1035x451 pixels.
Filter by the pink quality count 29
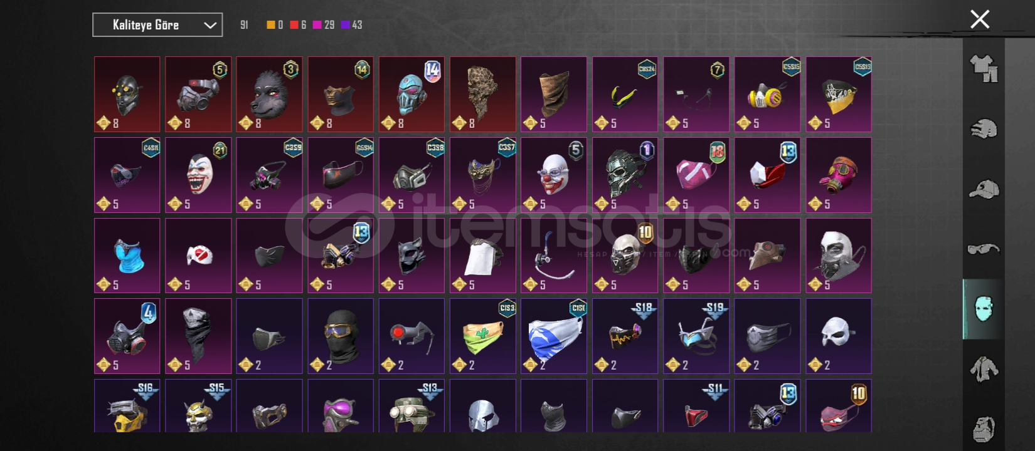324,25
